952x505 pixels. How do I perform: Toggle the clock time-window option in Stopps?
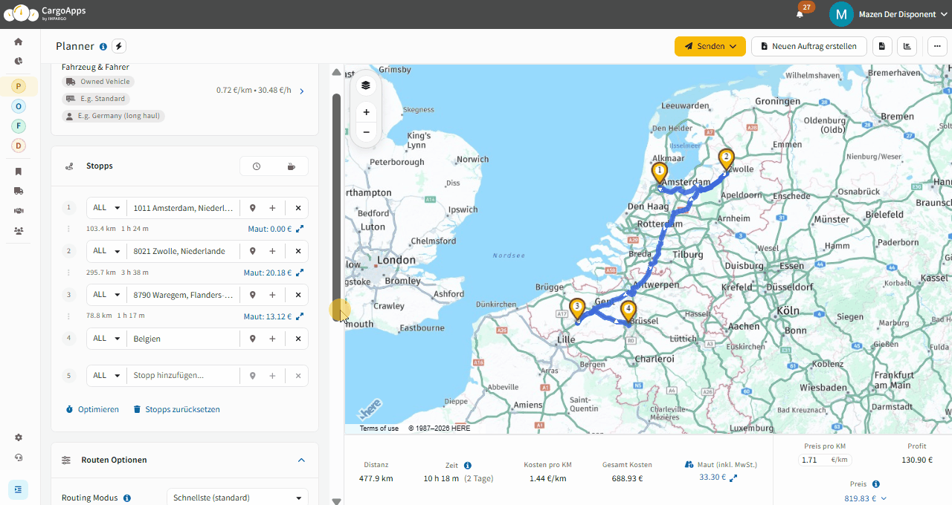pos(257,166)
